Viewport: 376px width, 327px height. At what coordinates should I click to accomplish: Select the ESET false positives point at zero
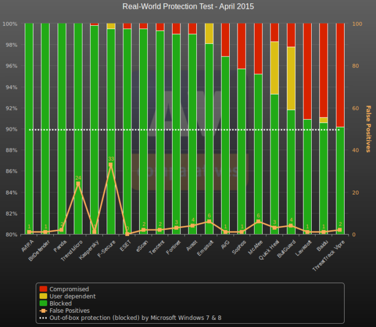click(x=127, y=234)
